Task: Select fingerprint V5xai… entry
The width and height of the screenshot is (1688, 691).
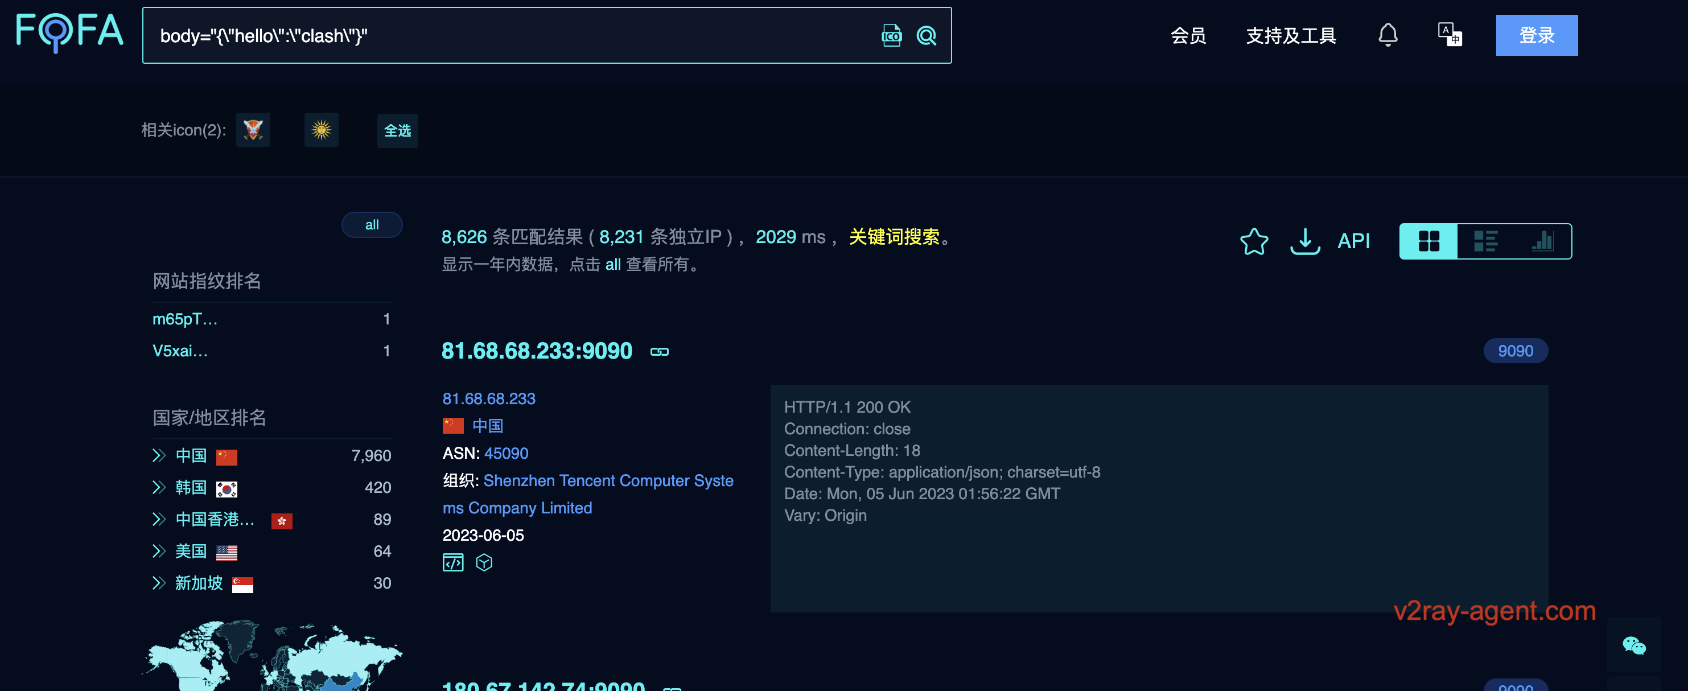Action: pyautogui.click(x=180, y=351)
